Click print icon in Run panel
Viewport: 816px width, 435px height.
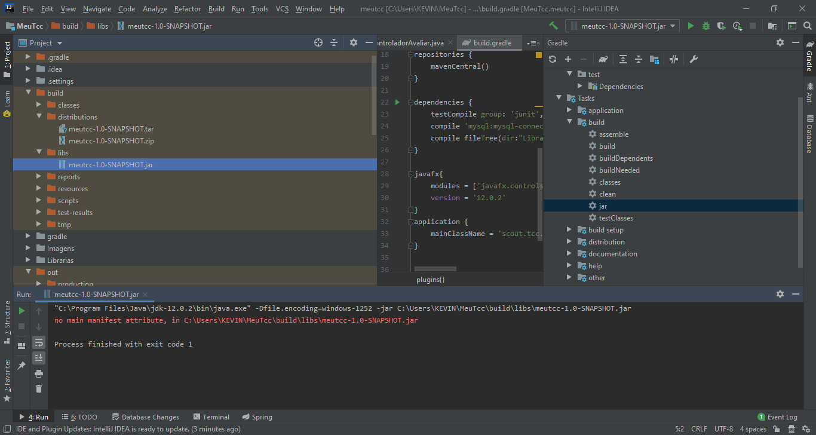(39, 373)
